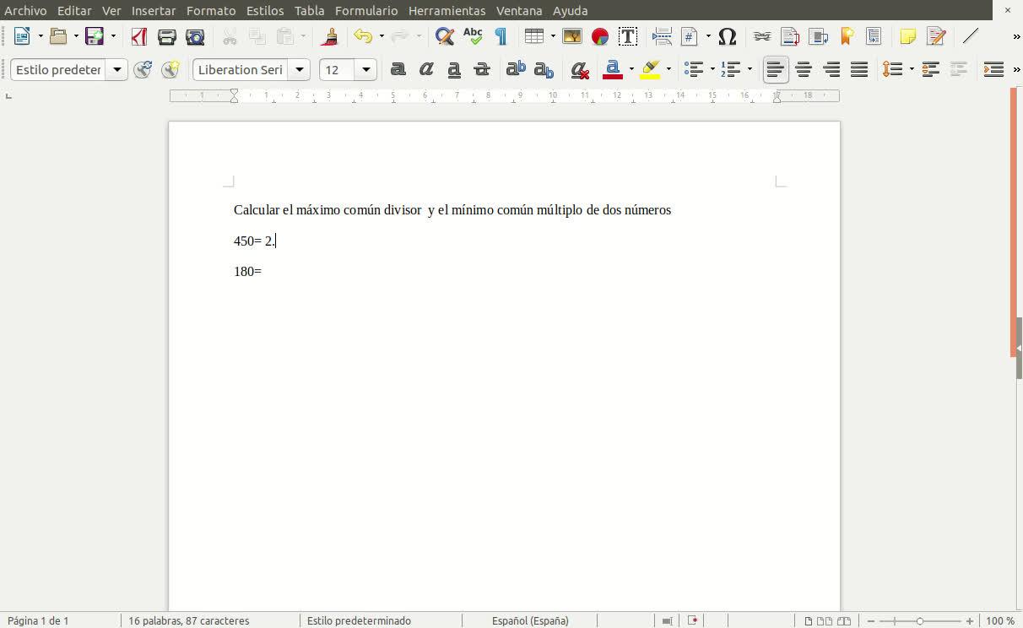Expand the paragraph style dropdown

tap(116, 70)
